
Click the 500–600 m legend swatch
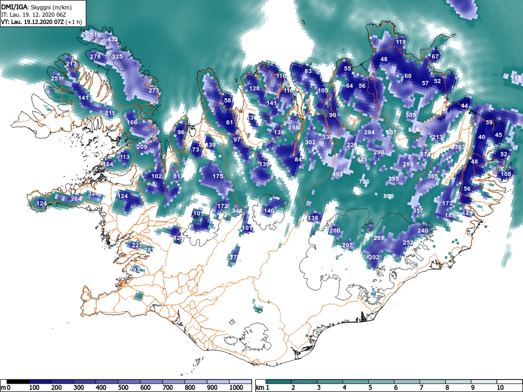point(129,382)
